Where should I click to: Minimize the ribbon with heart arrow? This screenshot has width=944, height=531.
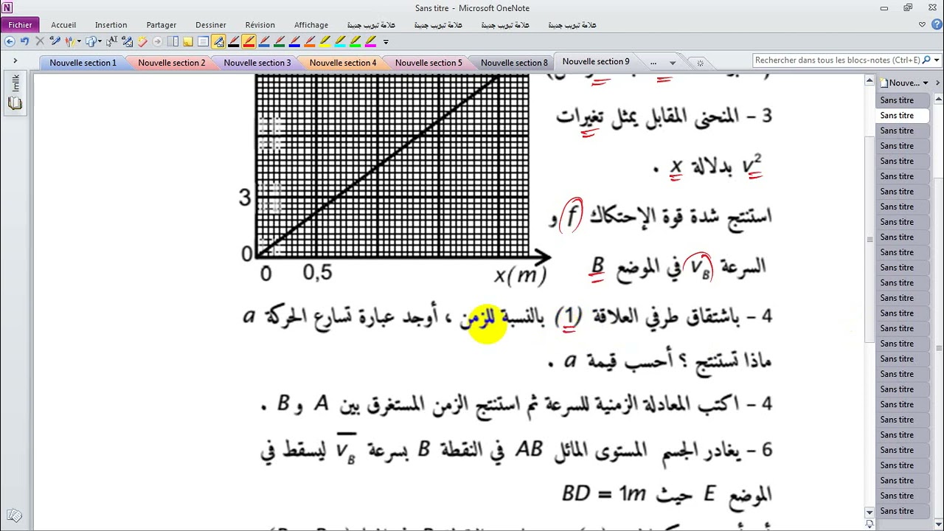(922, 25)
